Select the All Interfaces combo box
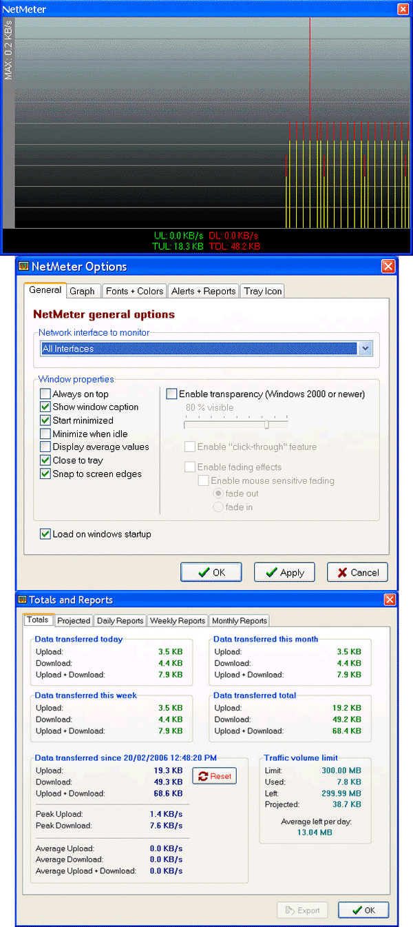Screen dimensions: 413x927 [206, 349]
